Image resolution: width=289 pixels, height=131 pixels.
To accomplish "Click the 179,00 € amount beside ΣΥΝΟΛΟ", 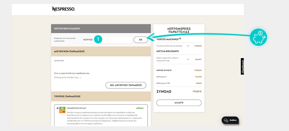I will coord(197,91).
